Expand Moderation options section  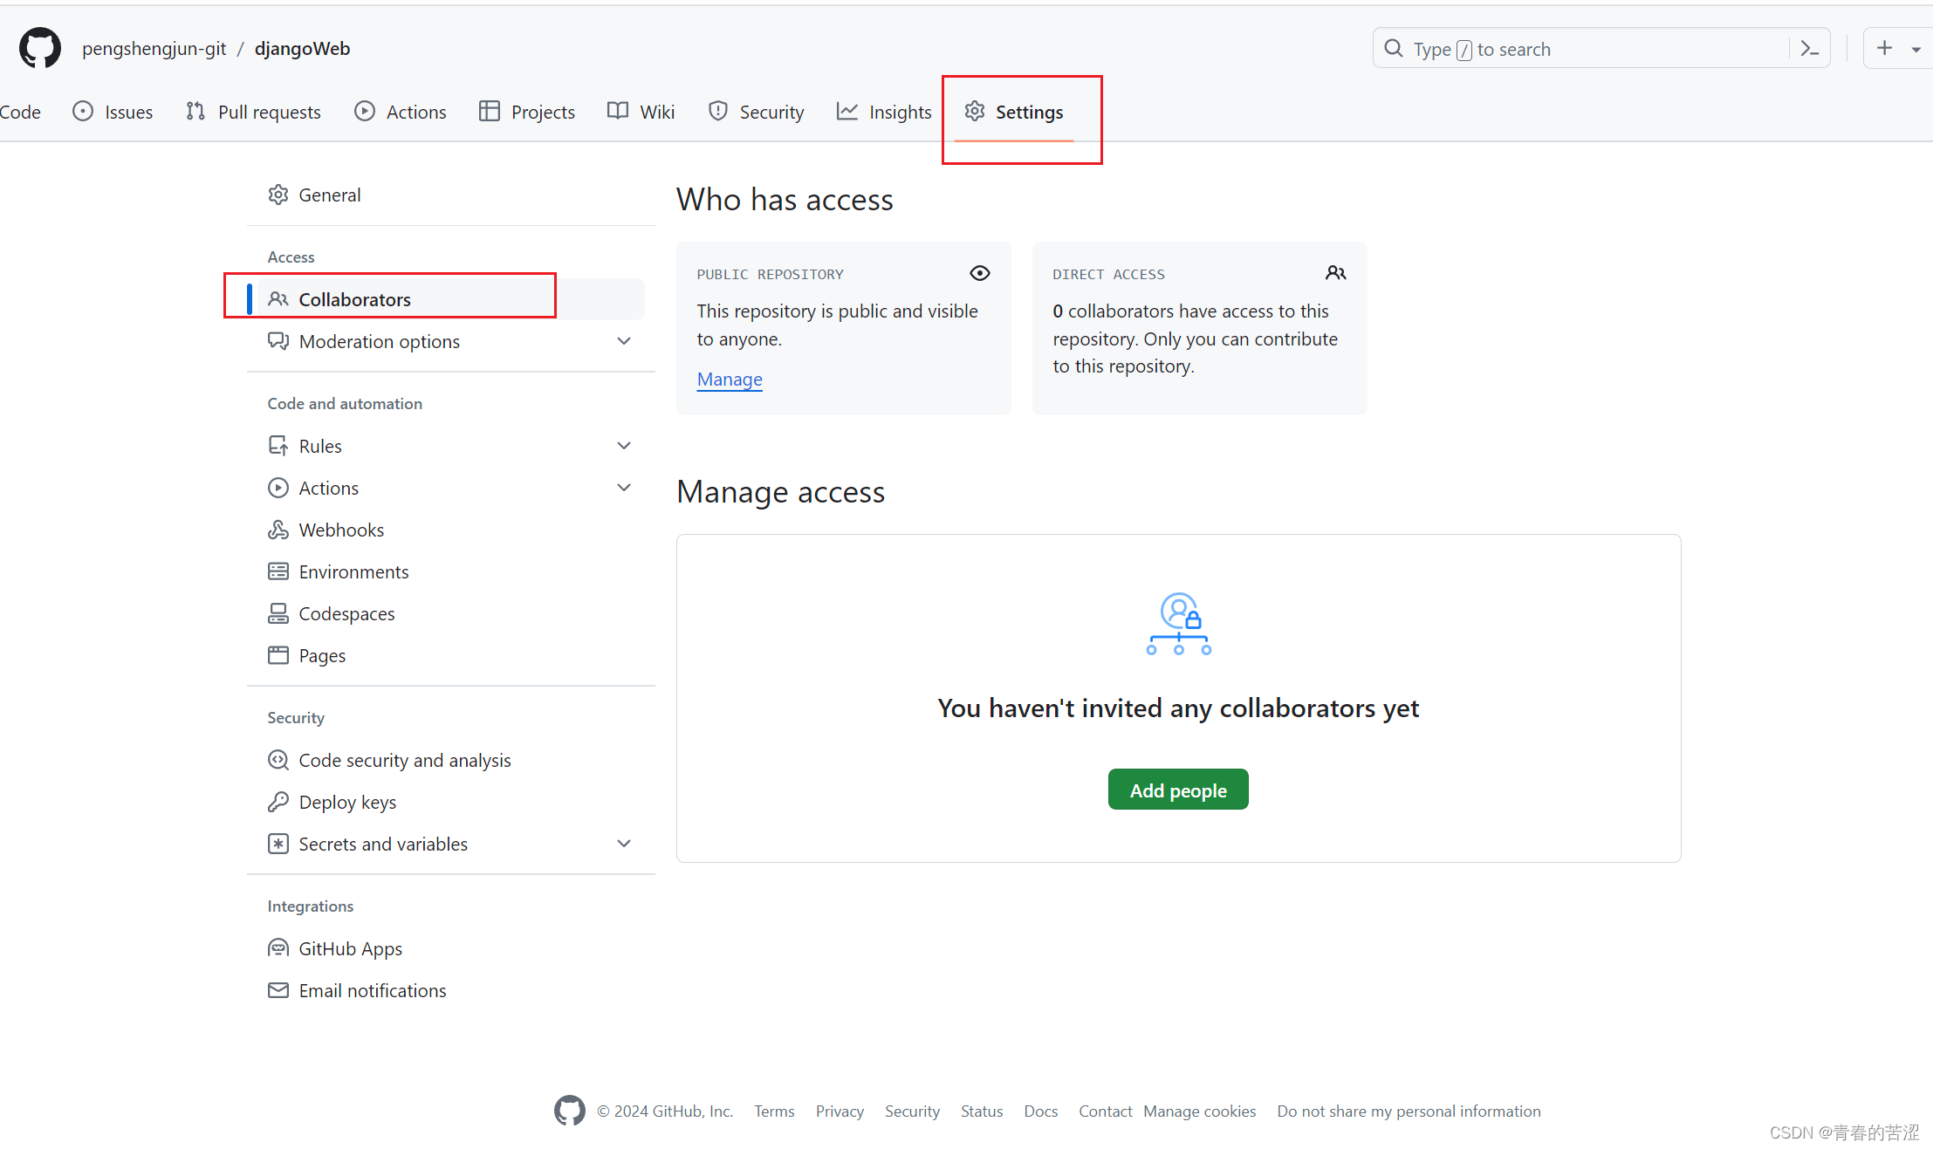623,341
